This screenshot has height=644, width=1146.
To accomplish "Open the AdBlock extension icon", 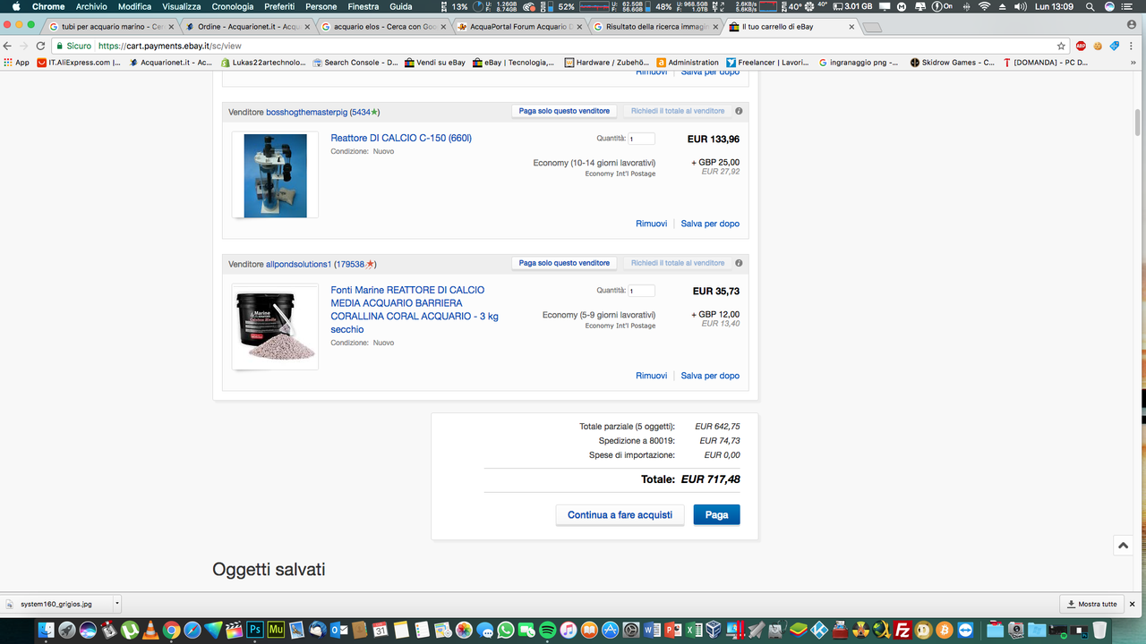I will (1081, 46).
